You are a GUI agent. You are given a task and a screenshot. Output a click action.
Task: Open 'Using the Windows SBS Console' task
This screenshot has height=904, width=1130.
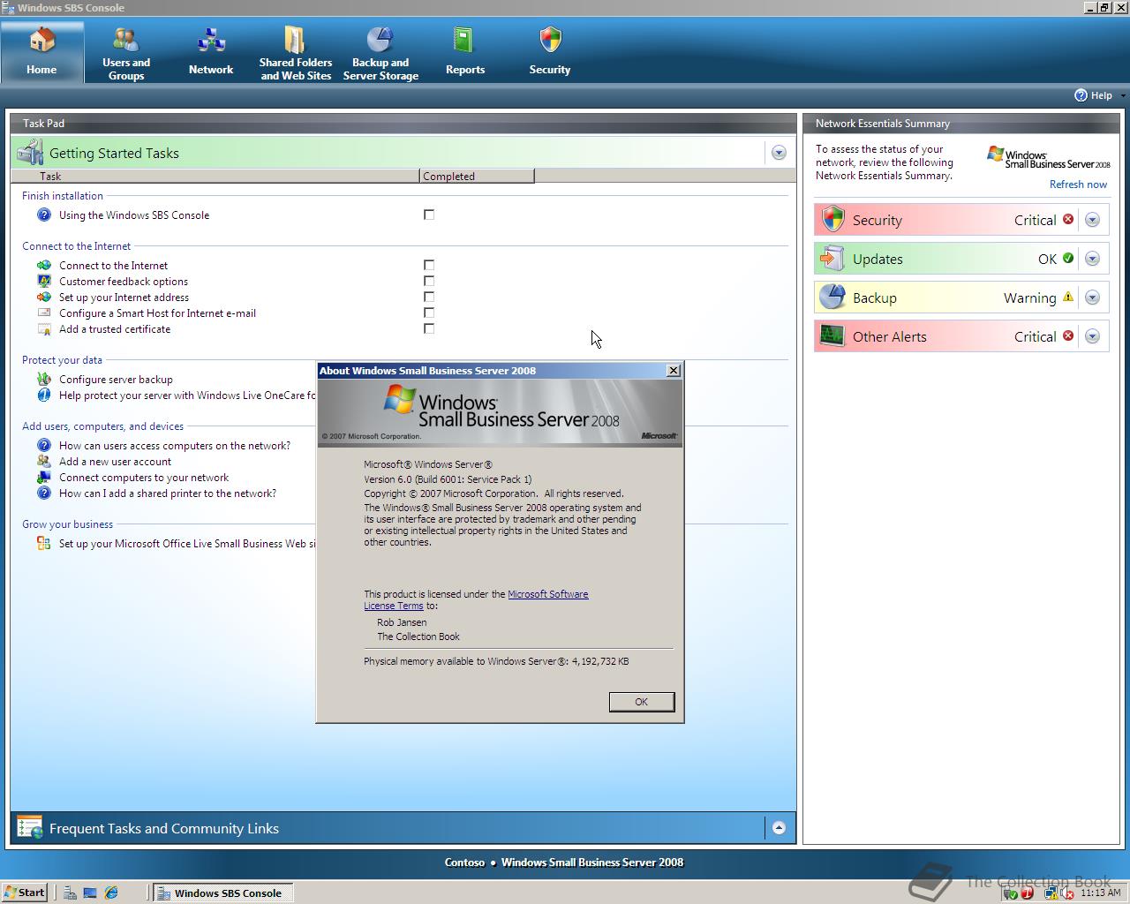point(134,215)
